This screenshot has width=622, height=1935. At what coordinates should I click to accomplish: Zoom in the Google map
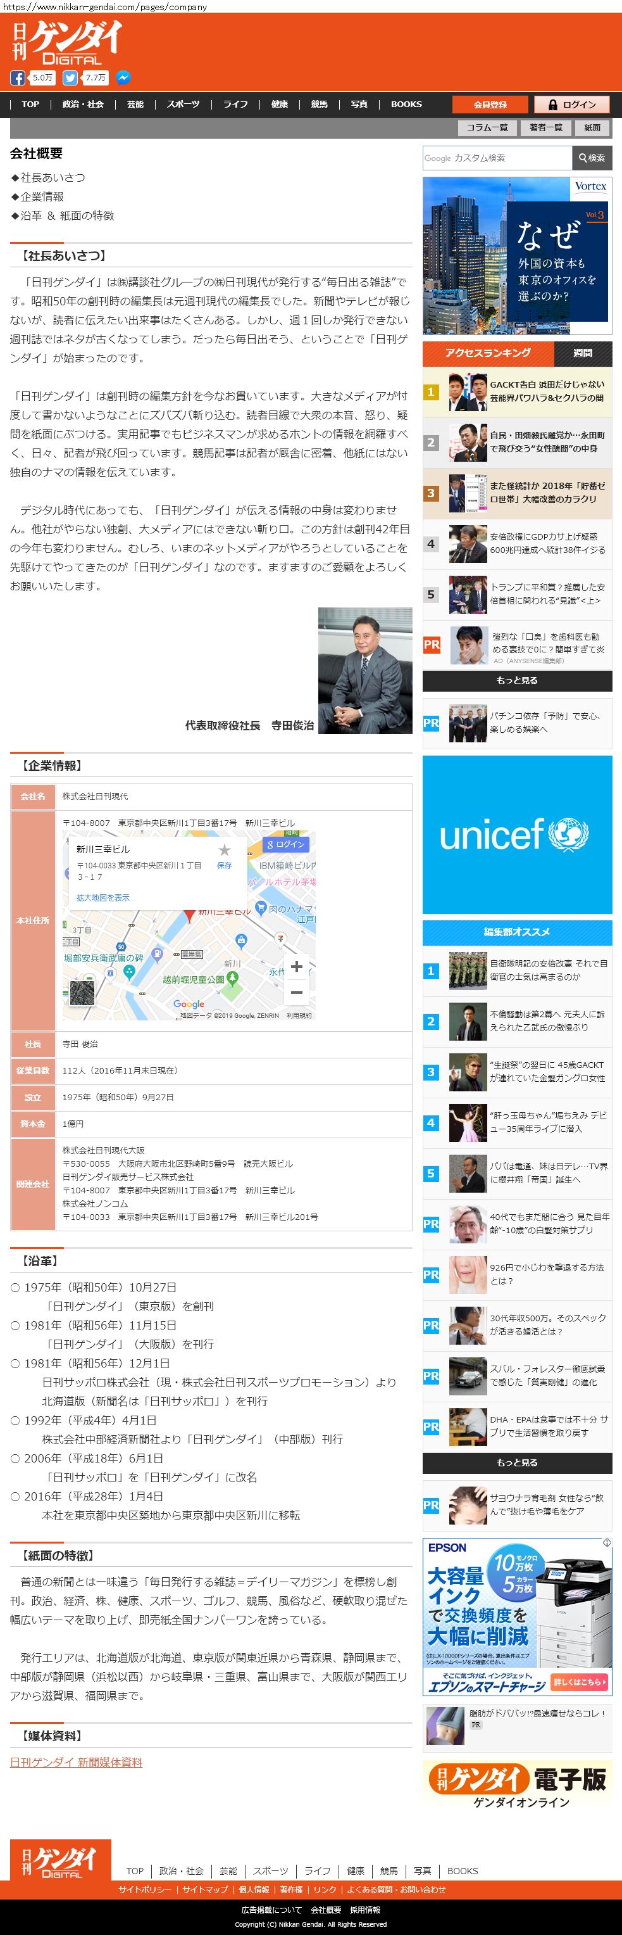pyautogui.click(x=296, y=967)
